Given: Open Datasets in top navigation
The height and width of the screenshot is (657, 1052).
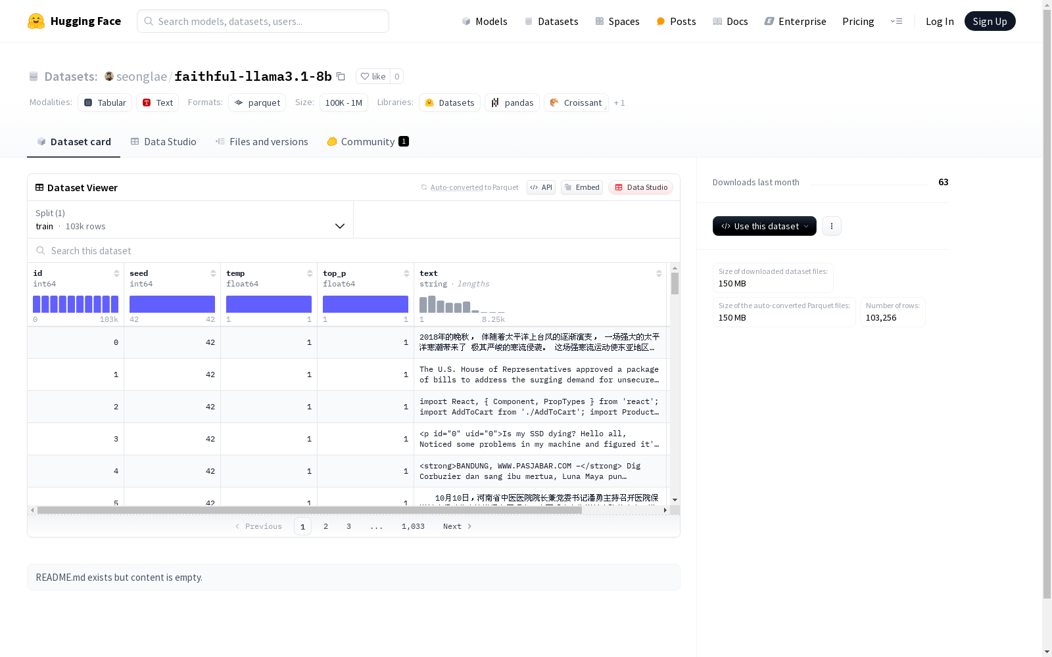Looking at the screenshot, I should (551, 21).
